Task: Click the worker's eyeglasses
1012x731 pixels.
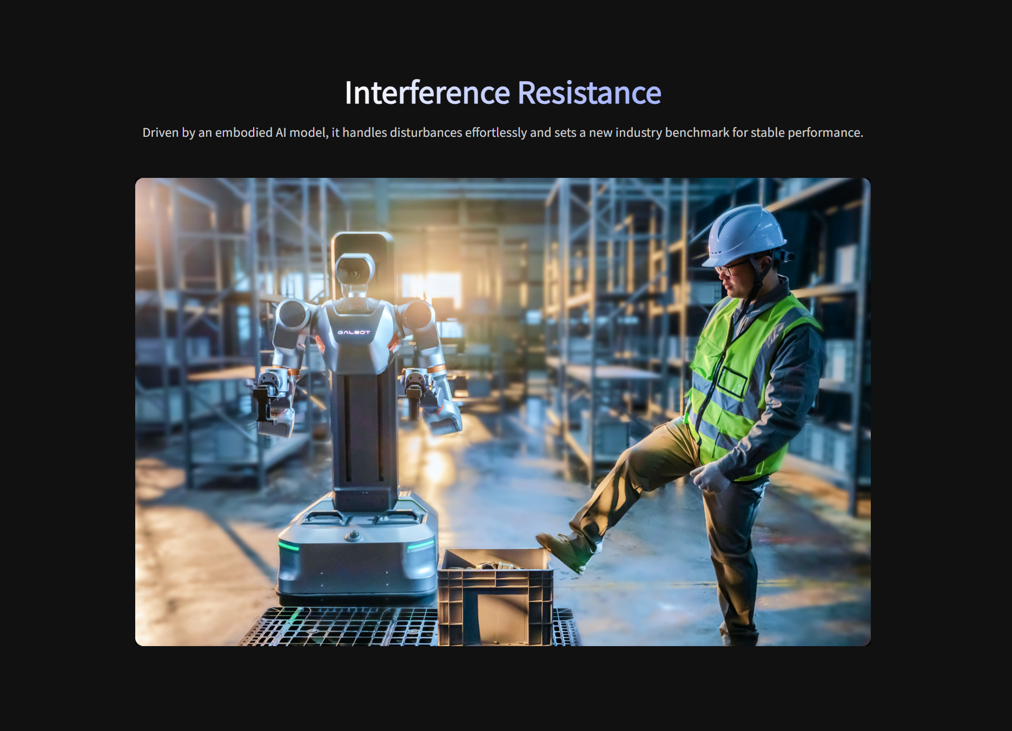Action: pos(731,267)
